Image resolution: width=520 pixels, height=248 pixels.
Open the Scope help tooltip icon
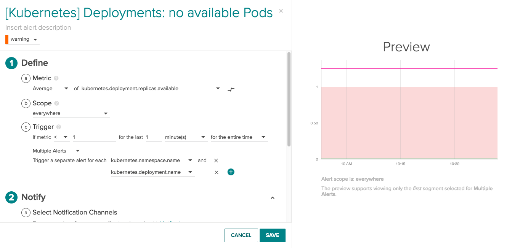(x=56, y=103)
